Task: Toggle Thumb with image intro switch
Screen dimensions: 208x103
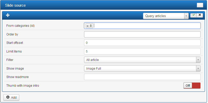Action: tap(192, 86)
